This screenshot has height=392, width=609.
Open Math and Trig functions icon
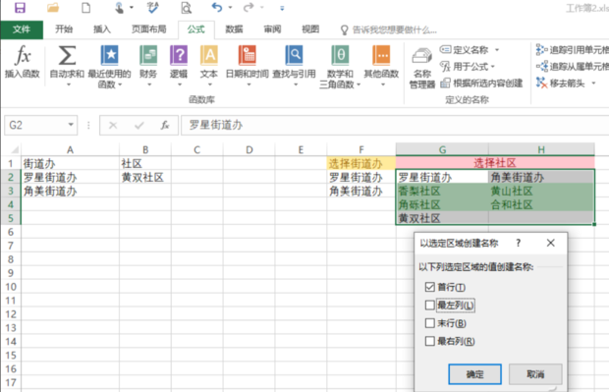click(x=340, y=55)
